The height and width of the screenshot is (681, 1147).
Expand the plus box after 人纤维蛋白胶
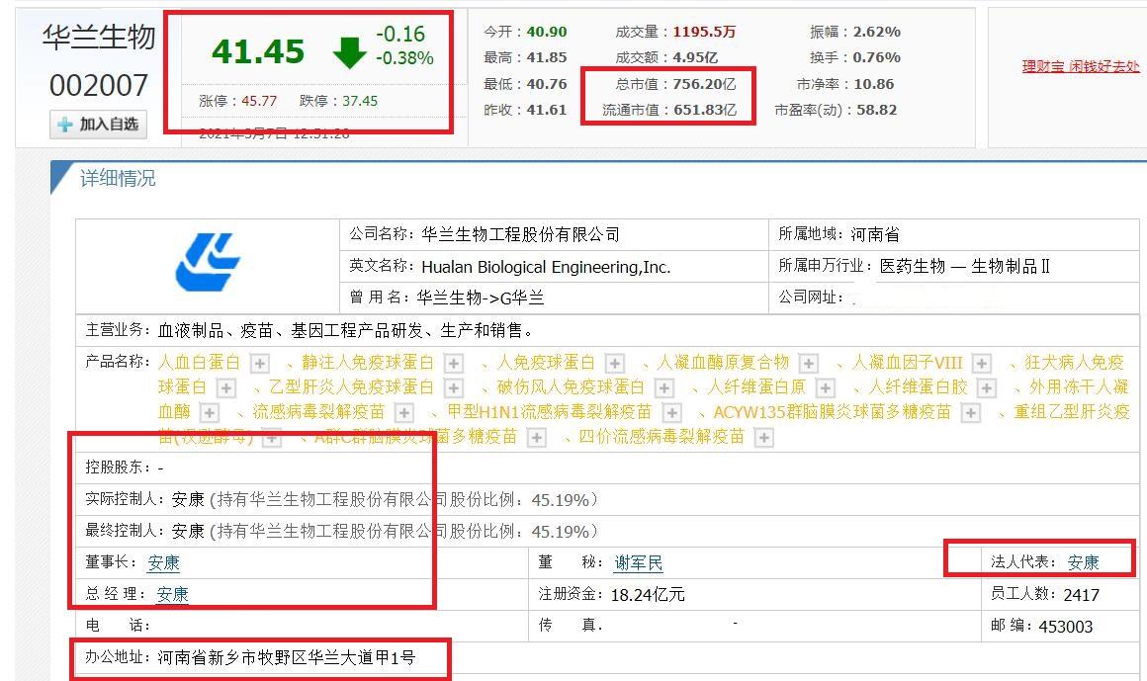[987, 387]
